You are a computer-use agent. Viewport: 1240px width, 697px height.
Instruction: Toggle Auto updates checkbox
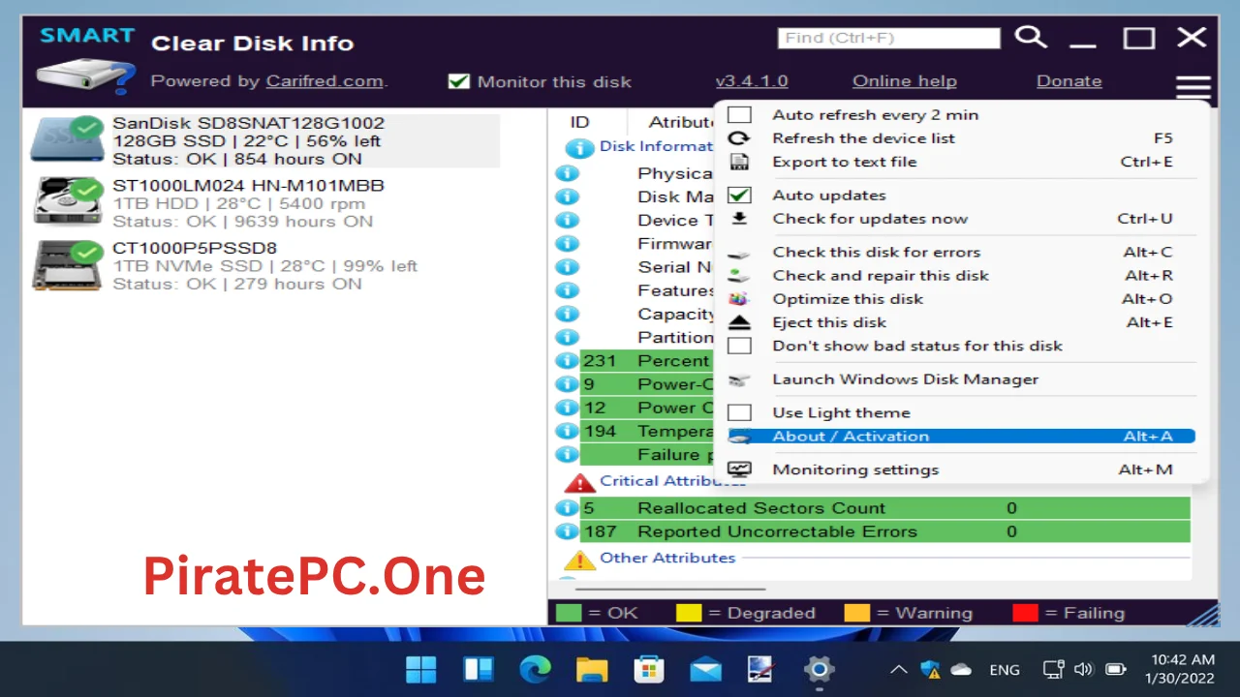tap(739, 195)
